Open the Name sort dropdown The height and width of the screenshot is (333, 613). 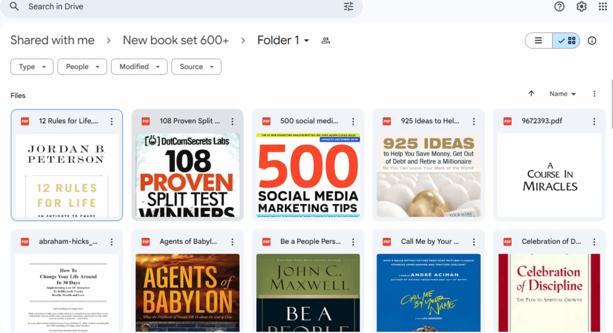click(x=563, y=94)
